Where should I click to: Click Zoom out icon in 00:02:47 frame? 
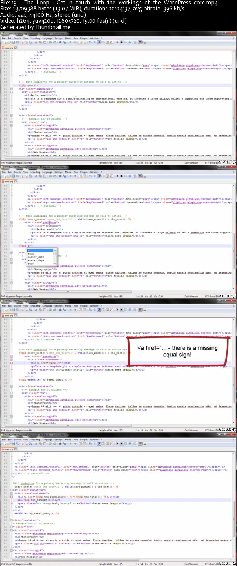pos(74,310)
